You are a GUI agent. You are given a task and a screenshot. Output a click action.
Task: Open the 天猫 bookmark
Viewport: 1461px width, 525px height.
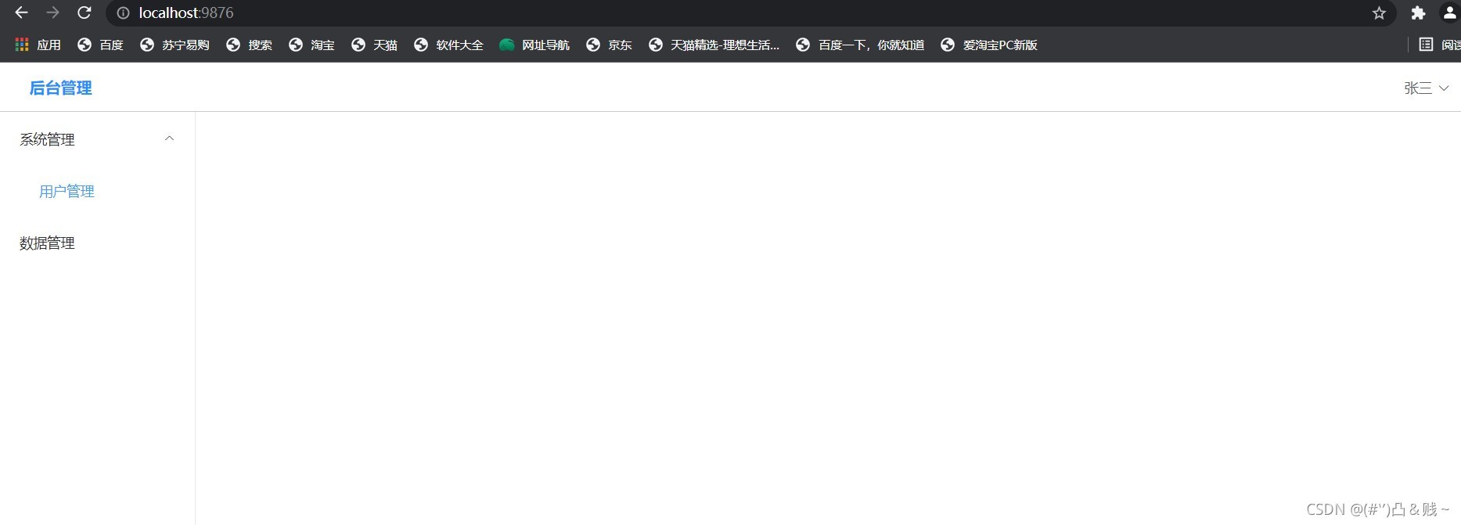[x=374, y=45]
